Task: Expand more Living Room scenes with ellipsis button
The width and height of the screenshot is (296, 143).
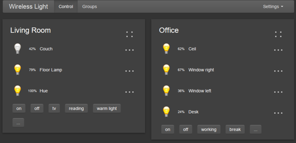Action: pos(18,122)
